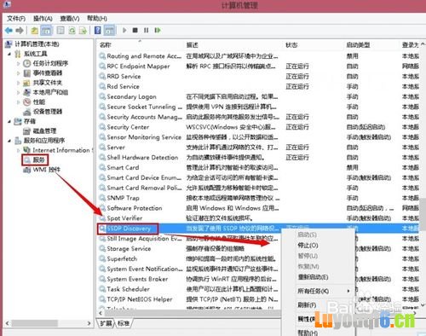Sort by the 描述 column header
The image size is (426, 336).
pos(193,45)
